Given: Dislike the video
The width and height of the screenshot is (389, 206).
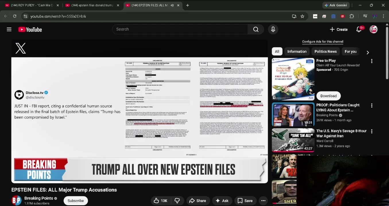Looking at the screenshot, I should [x=177, y=201].
